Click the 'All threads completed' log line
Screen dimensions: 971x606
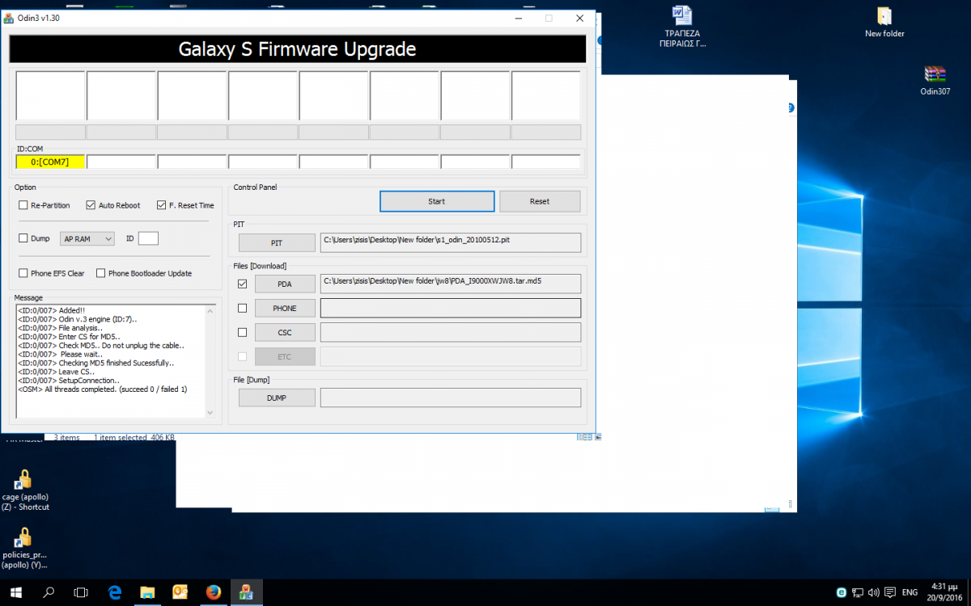103,389
